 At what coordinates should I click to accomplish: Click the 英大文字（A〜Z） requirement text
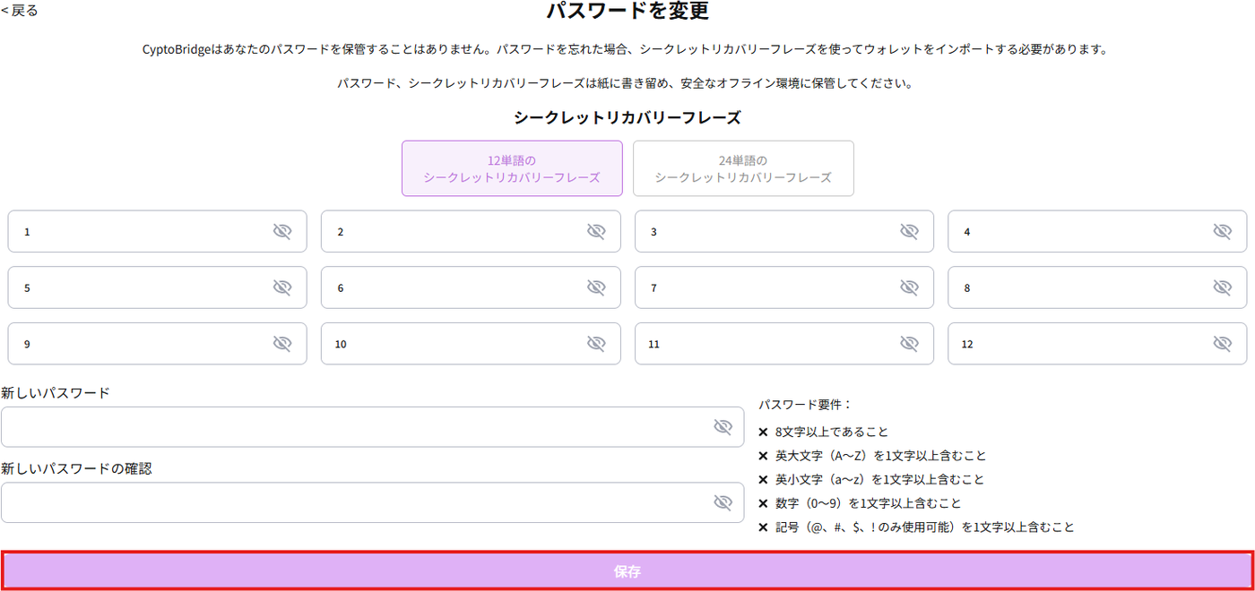click(x=881, y=456)
